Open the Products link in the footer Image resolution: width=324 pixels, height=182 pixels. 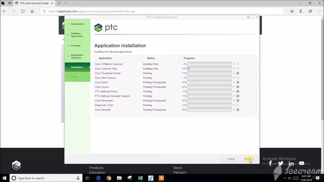(x=96, y=168)
